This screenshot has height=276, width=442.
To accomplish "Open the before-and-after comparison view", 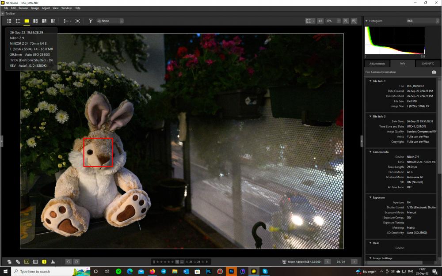I will 53,21.
